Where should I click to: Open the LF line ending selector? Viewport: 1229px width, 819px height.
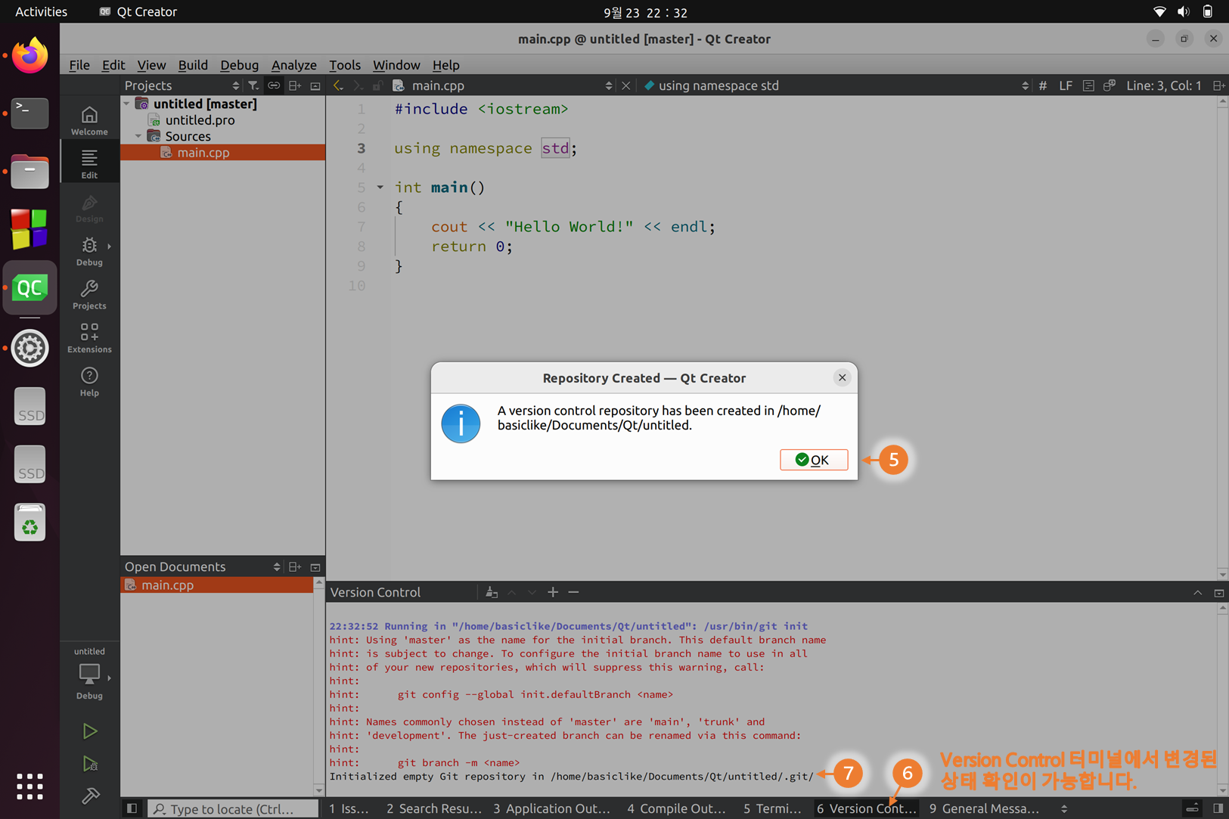(1065, 85)
